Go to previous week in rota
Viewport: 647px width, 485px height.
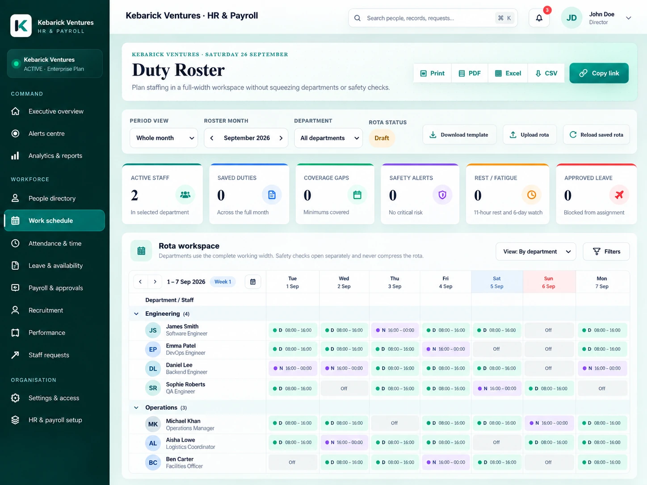coord(140,282)
